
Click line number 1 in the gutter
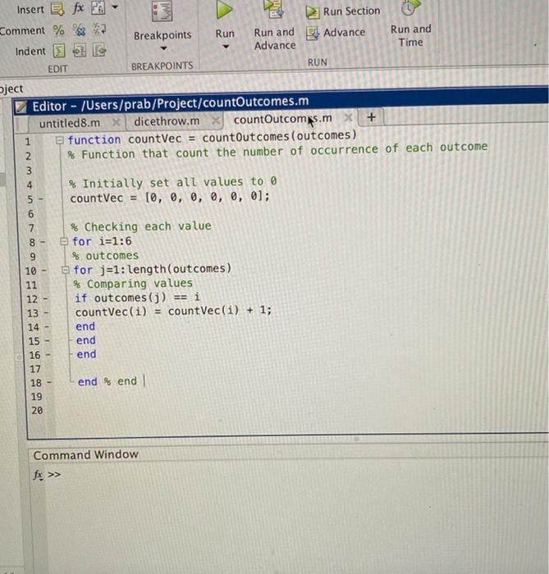pos(28,141)
